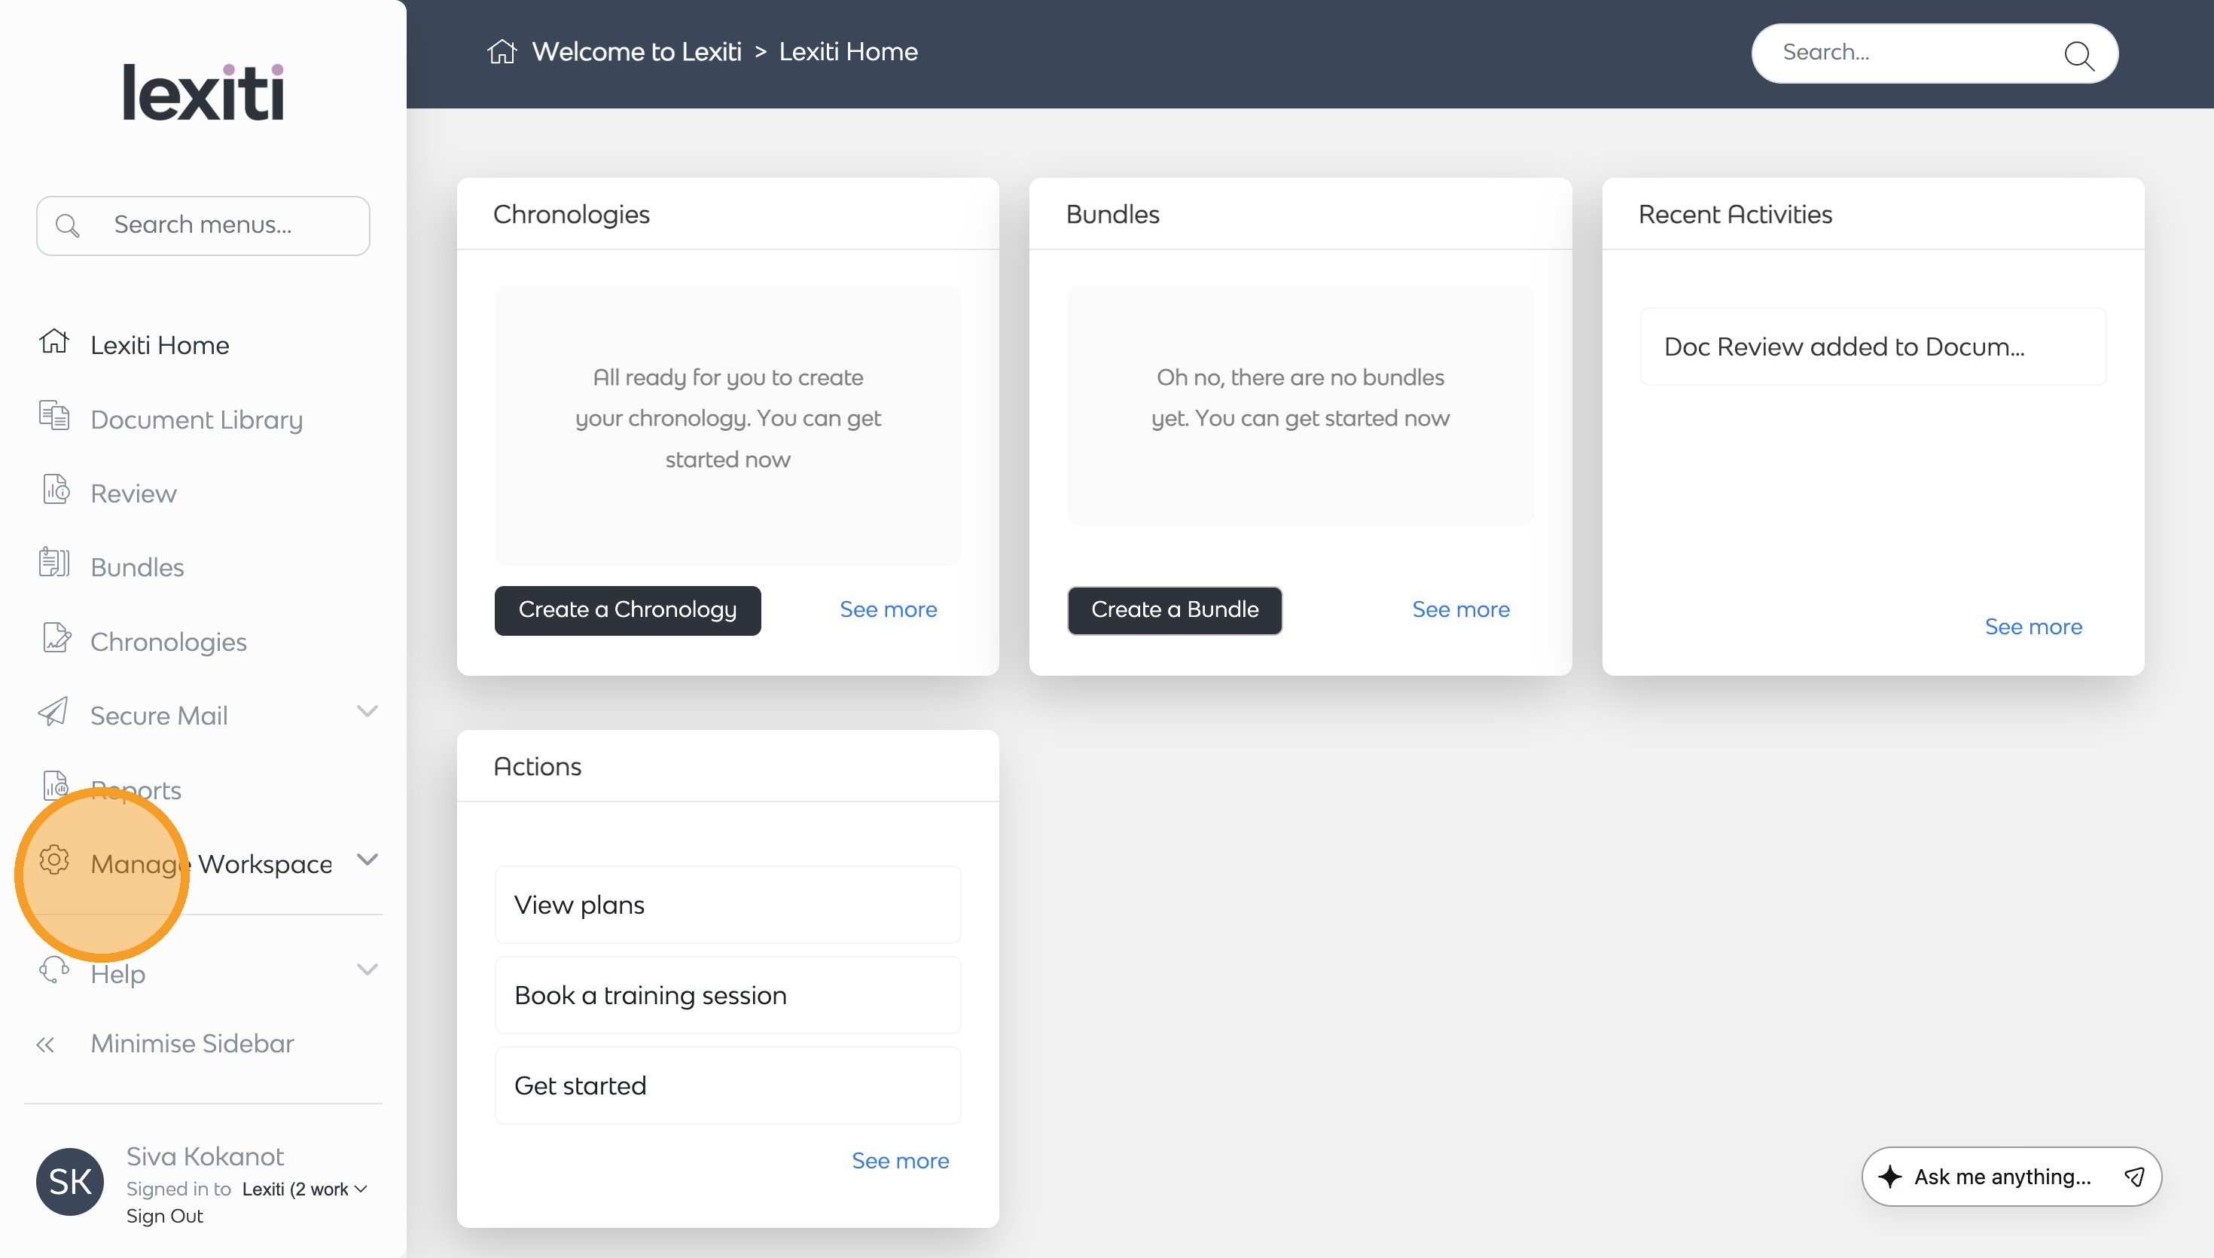2214x1258 pixels.
Task: Click the Bundles sidebar icon
Action: (x=53, y=563)
